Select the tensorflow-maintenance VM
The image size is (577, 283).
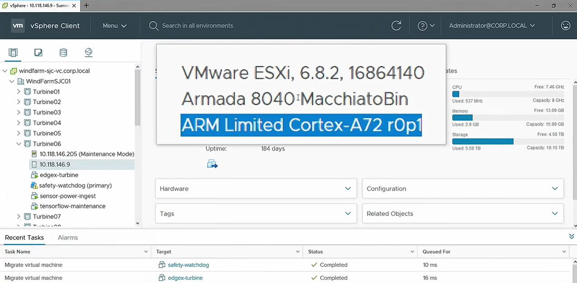click(72, 206)
